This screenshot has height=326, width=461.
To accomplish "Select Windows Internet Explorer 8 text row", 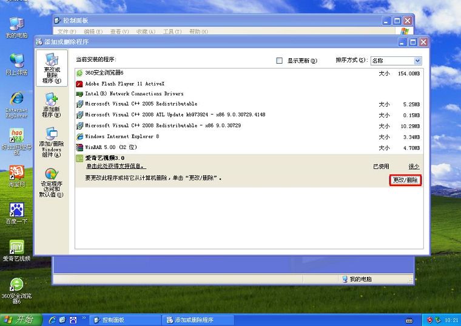I will tap(122, 136).
